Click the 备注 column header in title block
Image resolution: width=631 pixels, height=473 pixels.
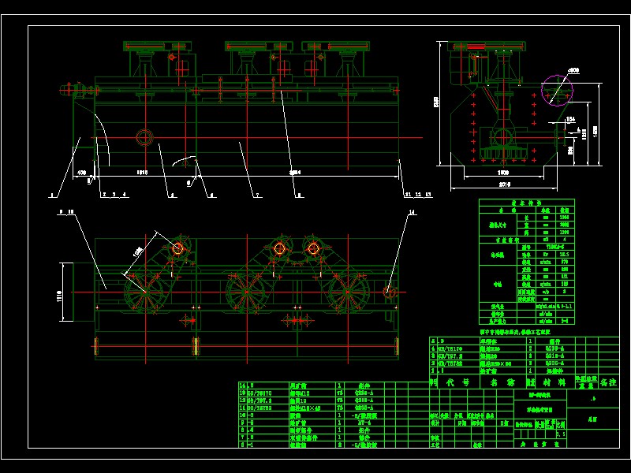607,382
